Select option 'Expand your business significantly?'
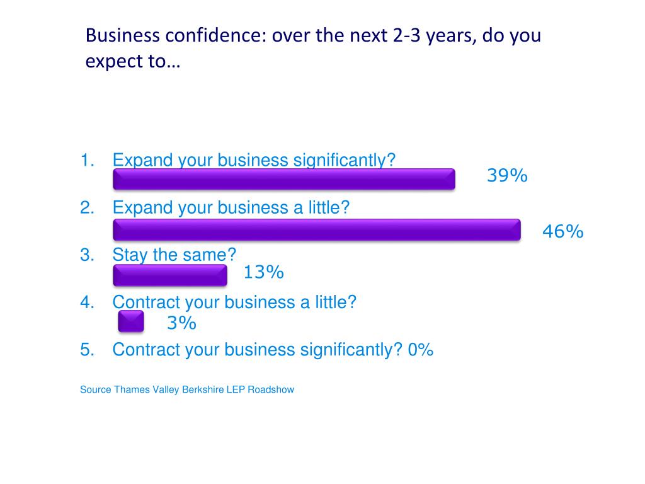 (254, 160)
